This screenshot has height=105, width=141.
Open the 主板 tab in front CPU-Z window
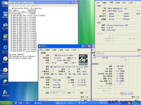(x=55, y=50)
